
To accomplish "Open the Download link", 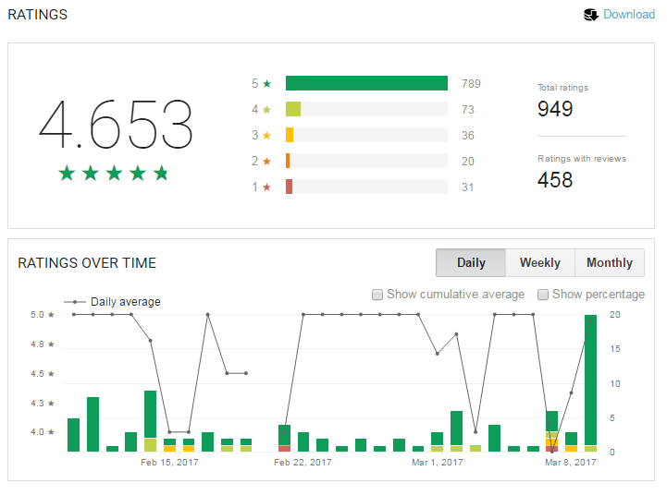I will coord(629,15).
